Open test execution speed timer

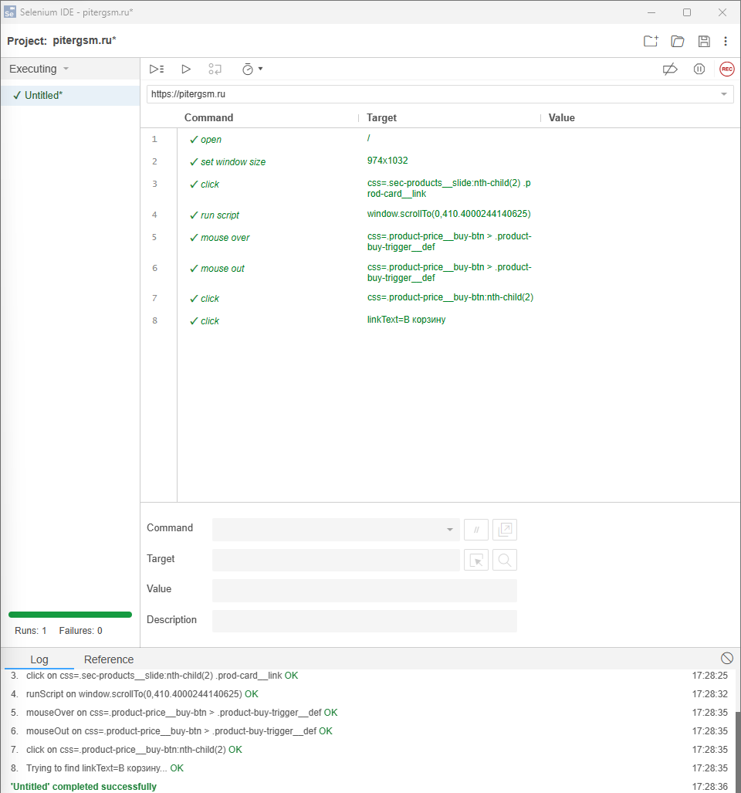tap(252, 69)
